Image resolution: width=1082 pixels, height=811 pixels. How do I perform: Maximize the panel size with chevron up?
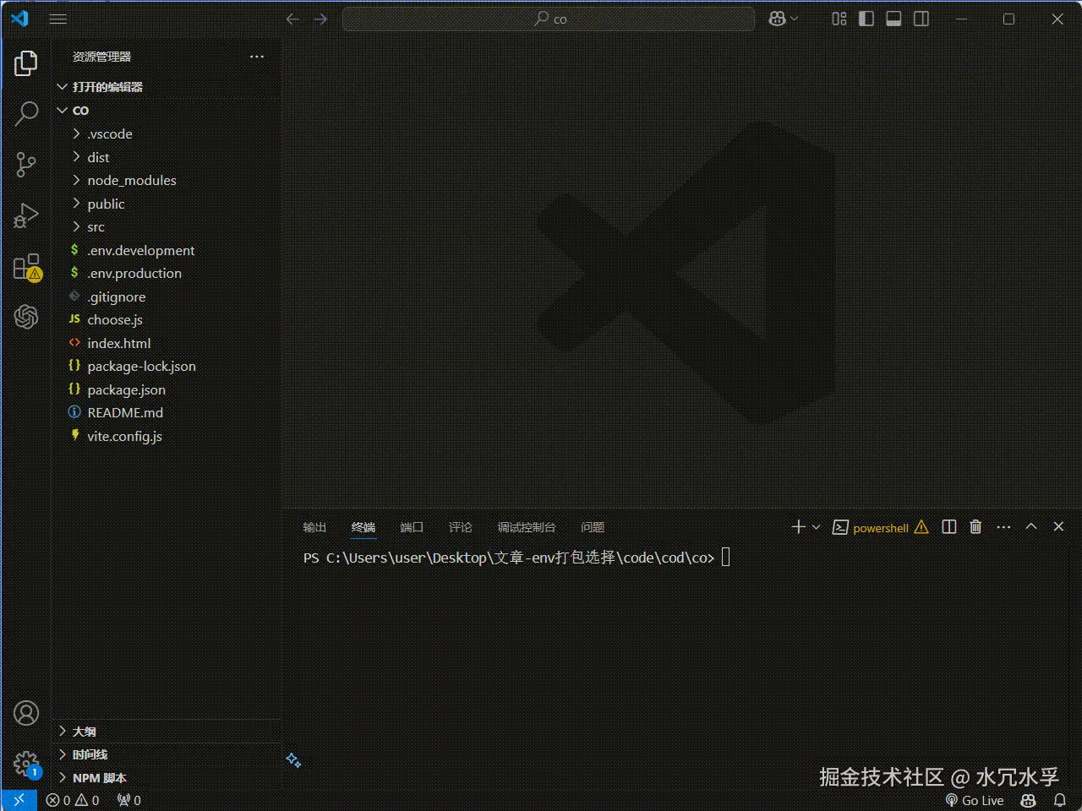1031,526
